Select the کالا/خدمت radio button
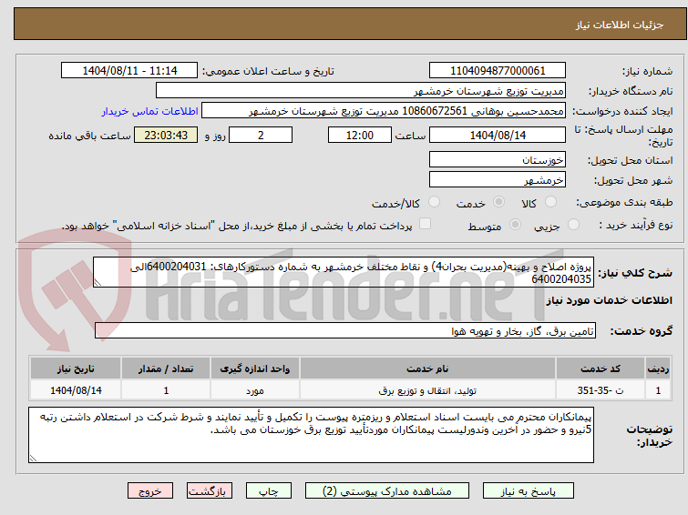Viewport: 688px width, 515px height. 434,202
